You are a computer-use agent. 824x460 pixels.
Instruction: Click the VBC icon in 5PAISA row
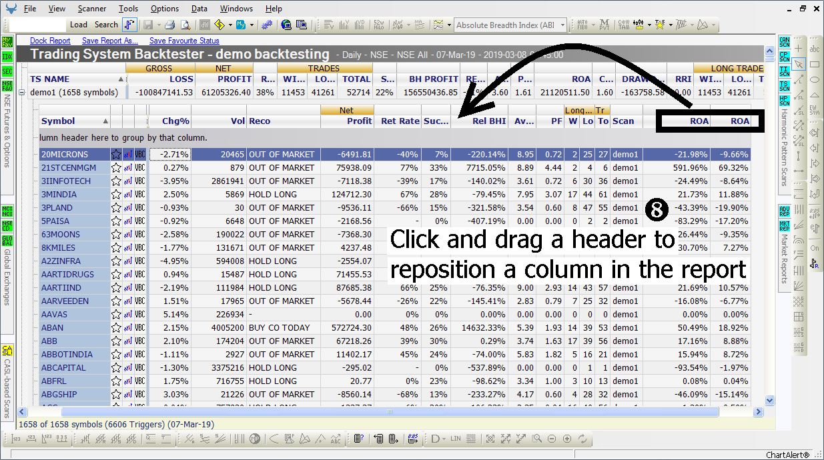pos(140,221)
